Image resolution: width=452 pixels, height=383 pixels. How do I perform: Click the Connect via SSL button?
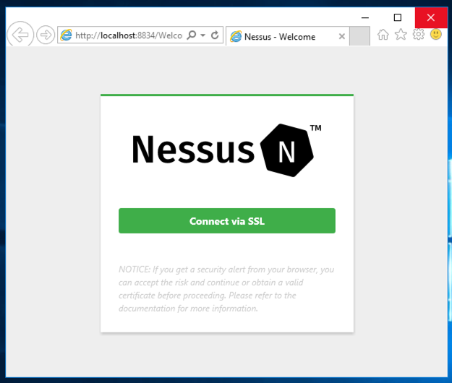pyautogui.click(x=227, y=220)
